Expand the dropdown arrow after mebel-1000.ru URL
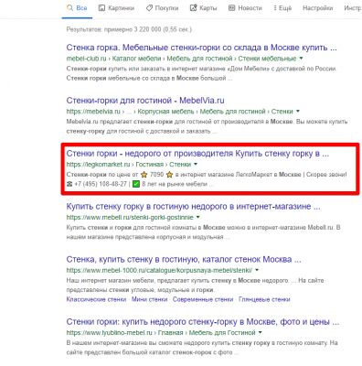Viewport: 362px width, 366px height. pyautogui.click(x=257, y=270)
